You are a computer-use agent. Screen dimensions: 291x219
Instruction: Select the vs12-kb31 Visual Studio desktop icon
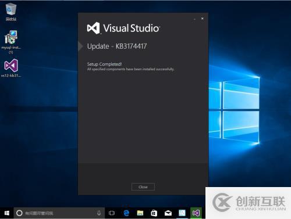11,68
